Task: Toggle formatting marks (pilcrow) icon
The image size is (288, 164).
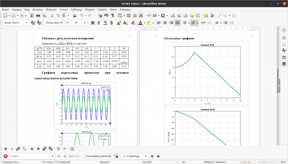Action: pos(113,15)
